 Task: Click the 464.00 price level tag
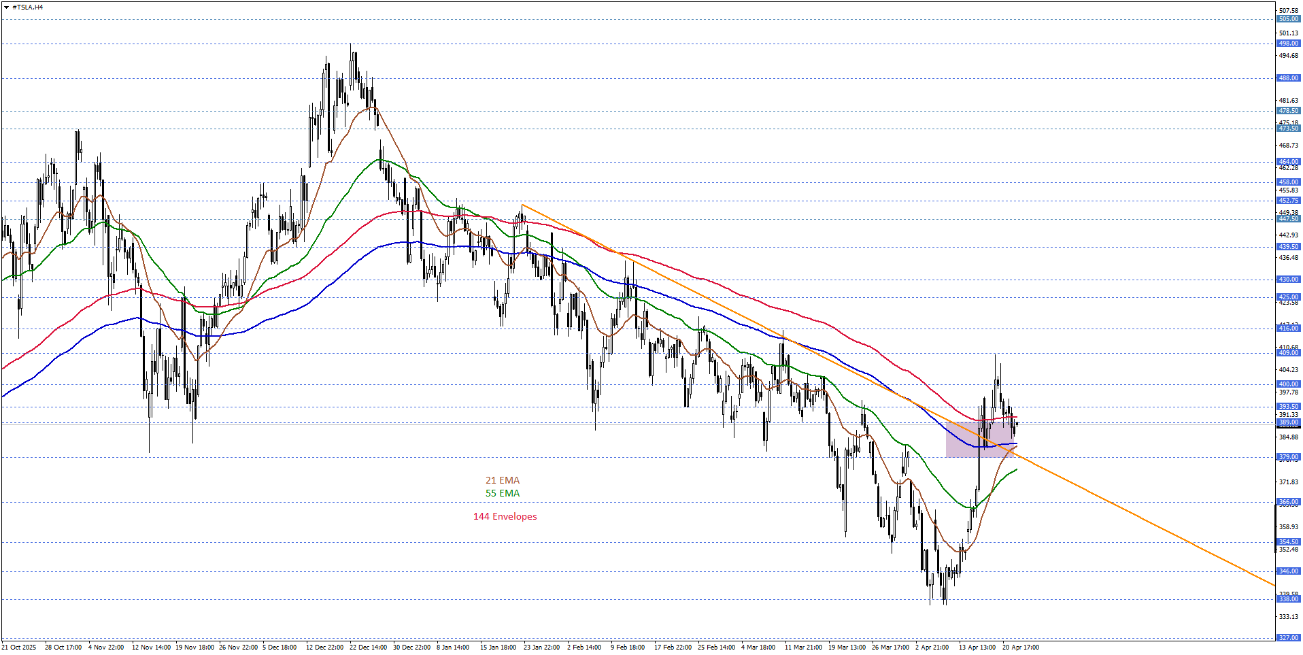(x=1288, y=162)
